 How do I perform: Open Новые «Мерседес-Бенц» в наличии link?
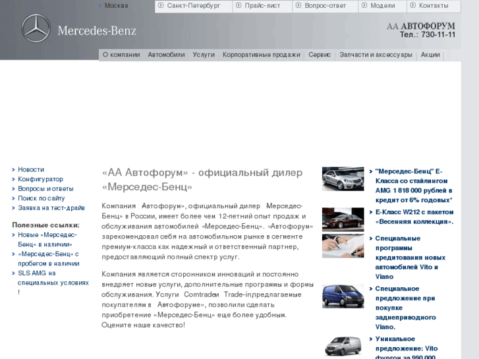[x=47, y=240]
